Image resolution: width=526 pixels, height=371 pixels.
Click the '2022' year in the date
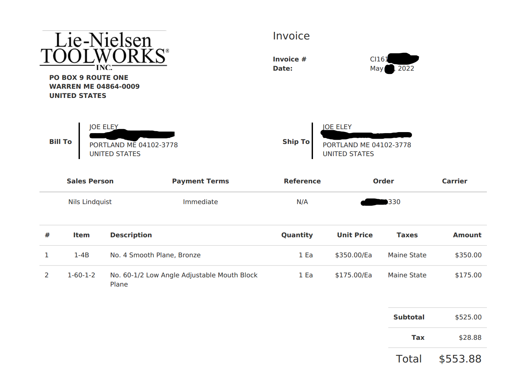406,68
